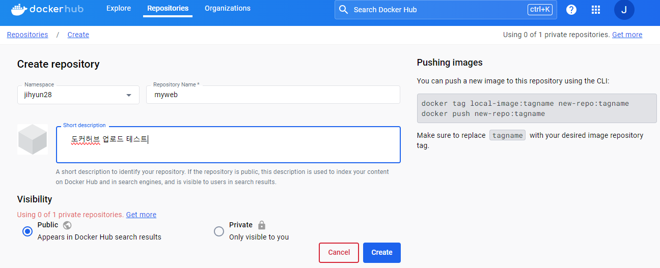This screenshot has height=268, width=660.
Task: Click the red Cancel button
Action: point(339,253)
